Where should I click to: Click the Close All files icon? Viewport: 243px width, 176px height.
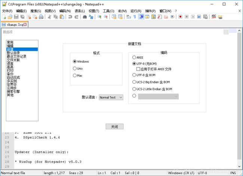[35, 17]
